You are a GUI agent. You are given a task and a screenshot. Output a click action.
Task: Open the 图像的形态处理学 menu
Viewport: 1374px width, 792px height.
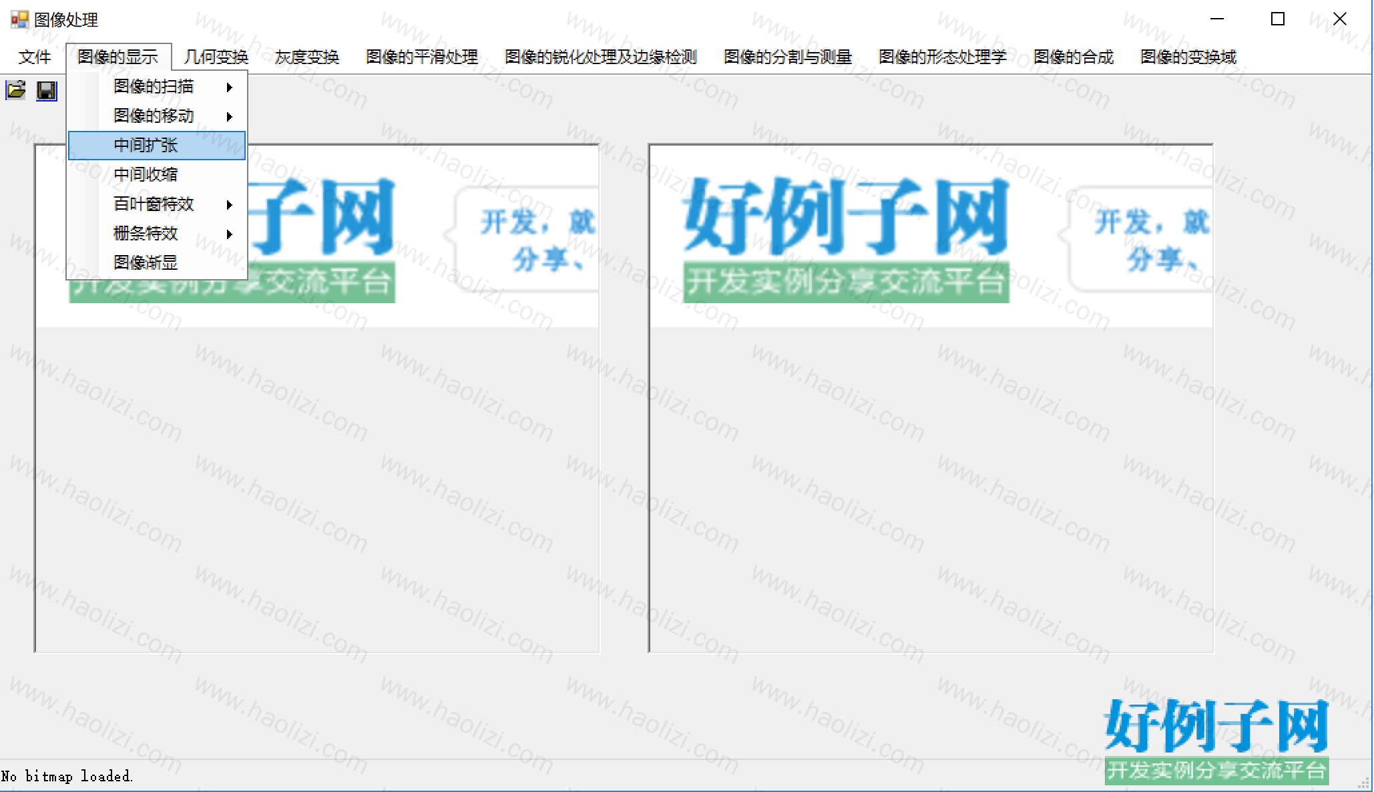click(x=942, y=57)
